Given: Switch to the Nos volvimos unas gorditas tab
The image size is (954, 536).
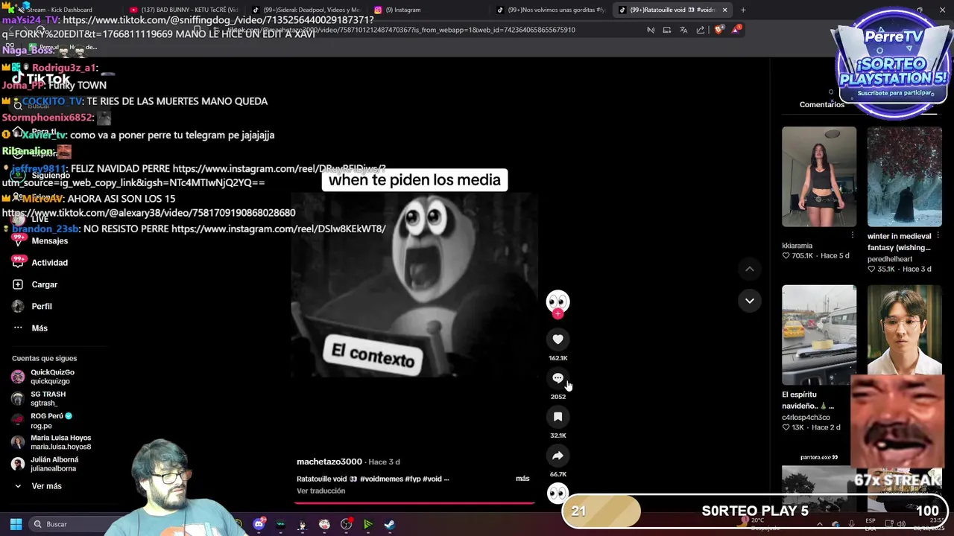Looking at the screenshot, I should click(550, 10).
